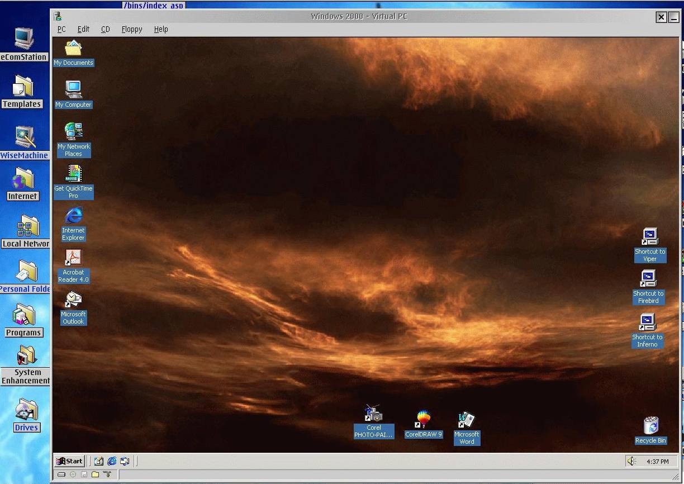Viewport: 684px width, 484px height.
Task: Click the volume speaker tray icon
Action: tap(631, 461)
